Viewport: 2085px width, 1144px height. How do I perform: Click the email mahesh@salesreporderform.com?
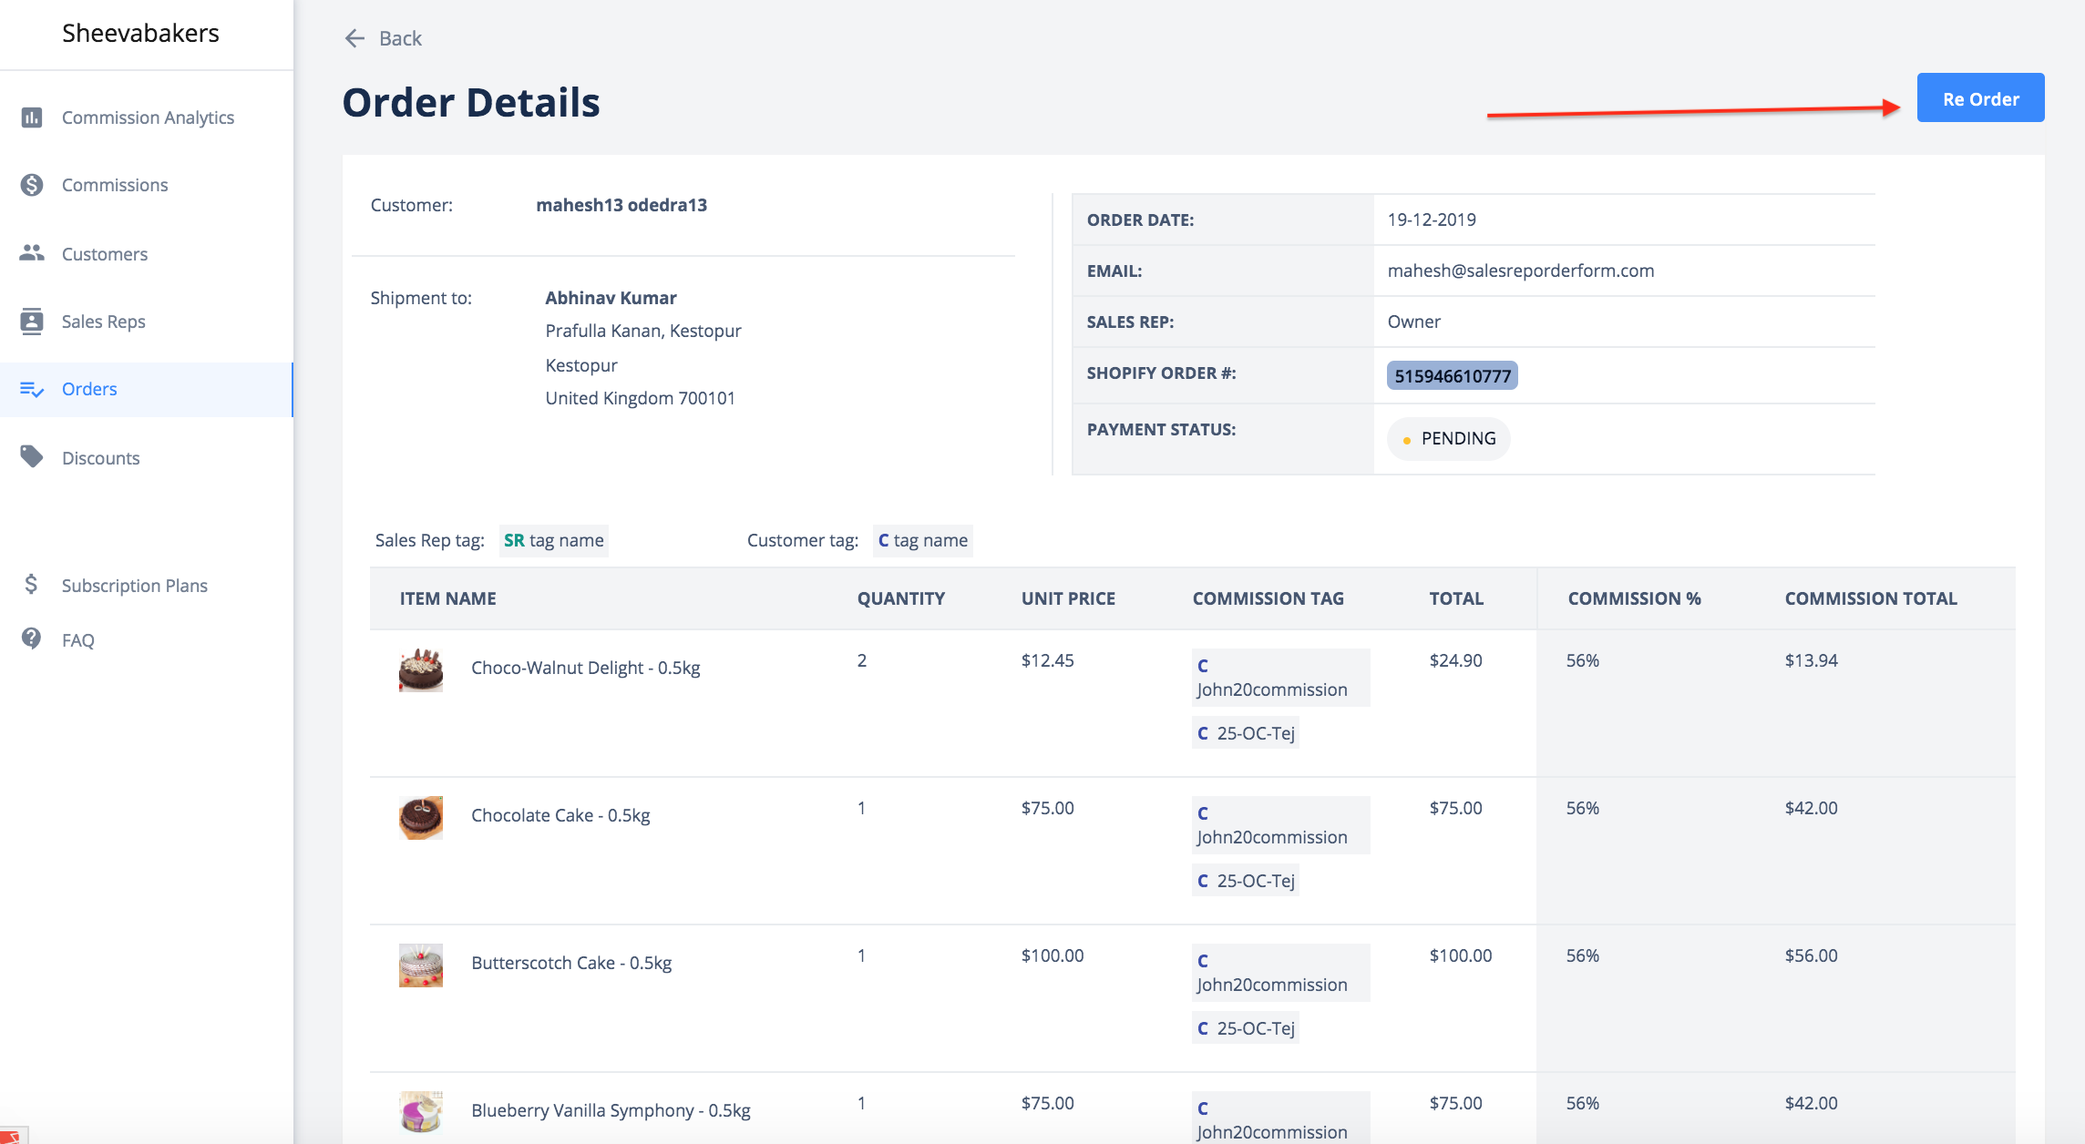coord(1521,271)
